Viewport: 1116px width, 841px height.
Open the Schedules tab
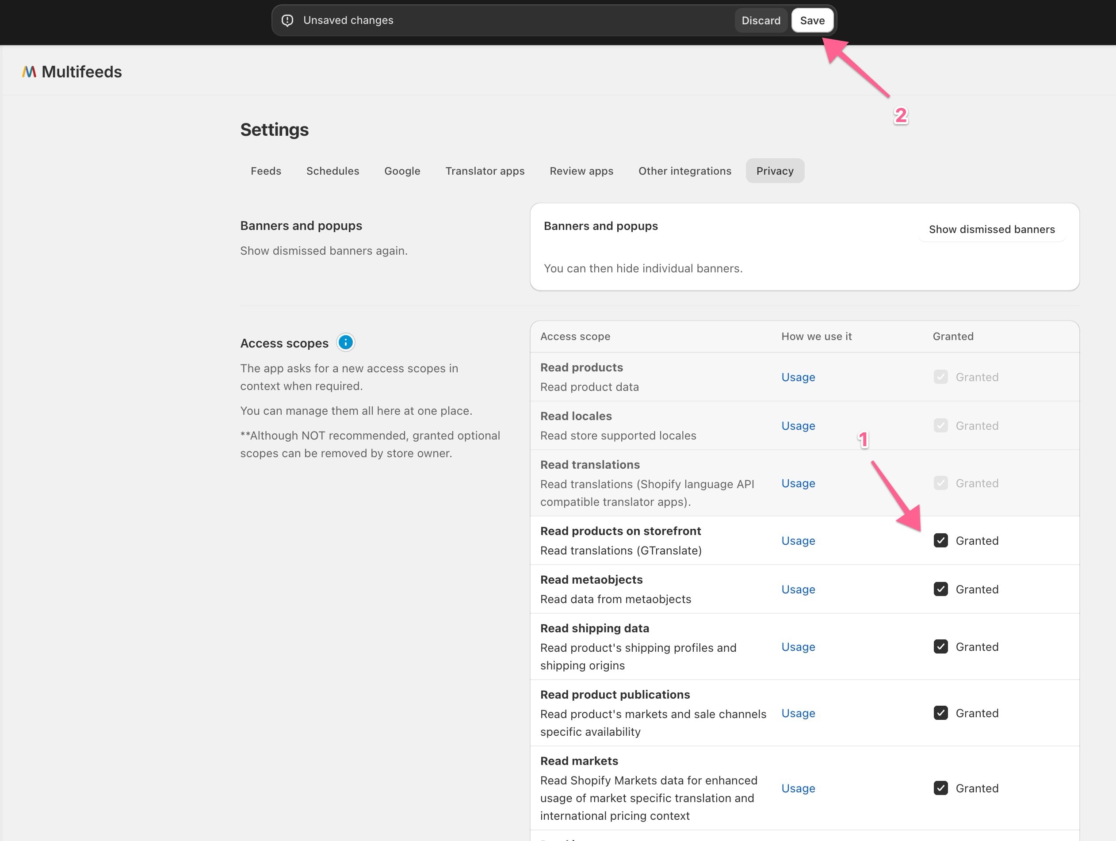click(x=333, y=171)
